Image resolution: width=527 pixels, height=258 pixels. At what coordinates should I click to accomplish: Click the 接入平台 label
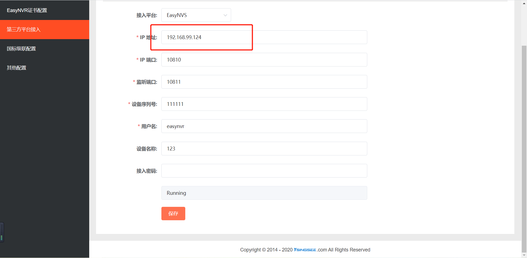(x=147, y=15)
